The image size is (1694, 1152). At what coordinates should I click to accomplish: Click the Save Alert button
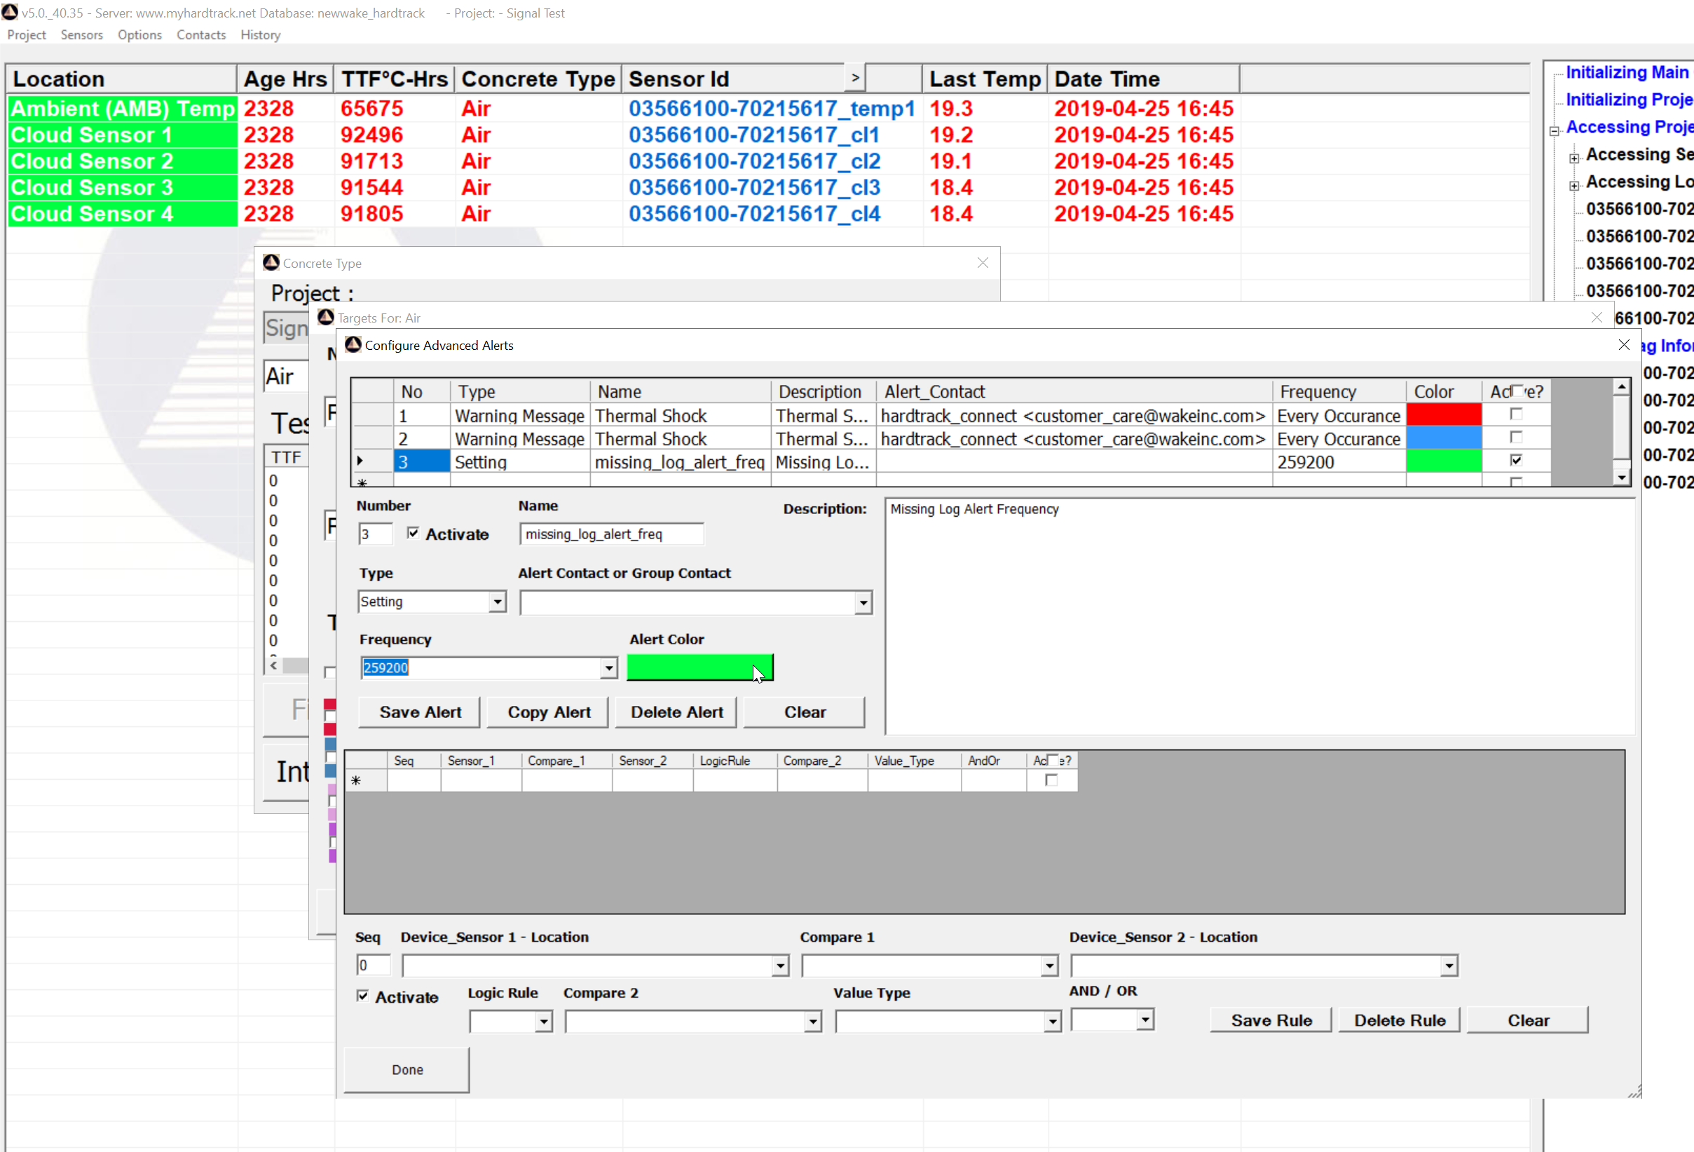420,712
